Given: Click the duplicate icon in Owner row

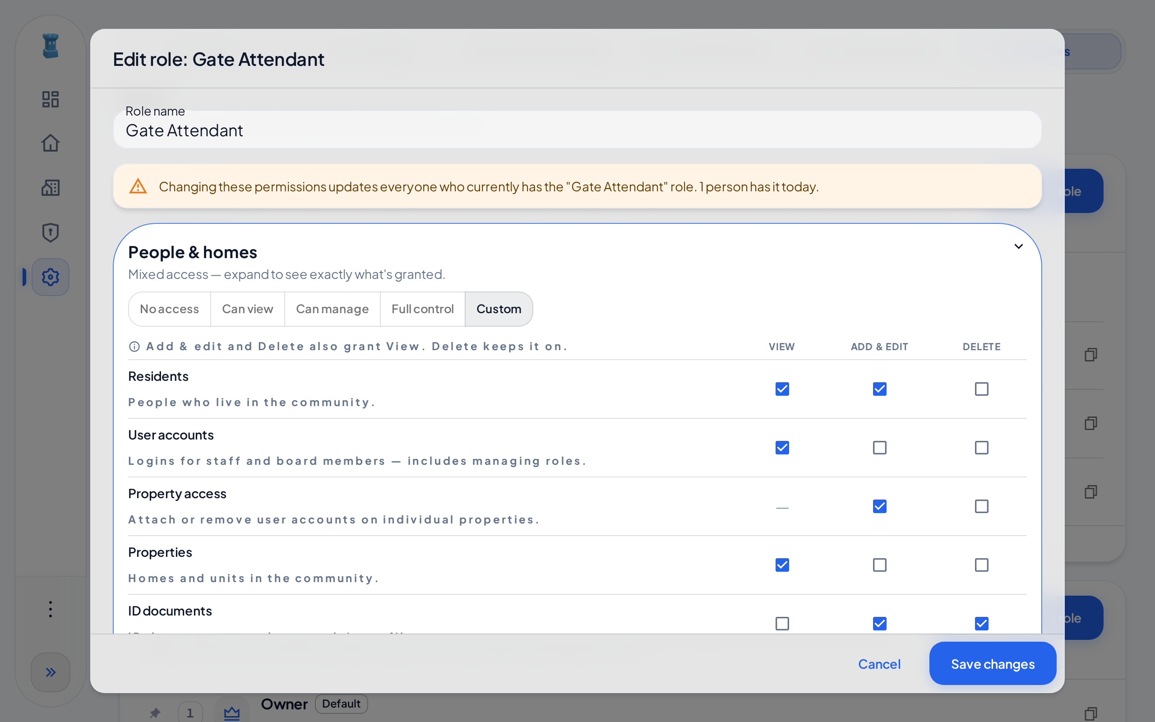Looking at the screenshot, I should (x=1091, y=713).
